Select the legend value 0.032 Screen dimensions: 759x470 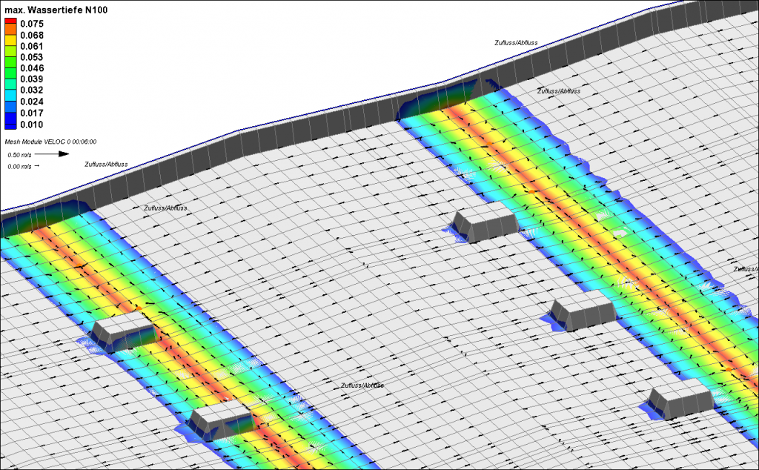pos(31,90)
